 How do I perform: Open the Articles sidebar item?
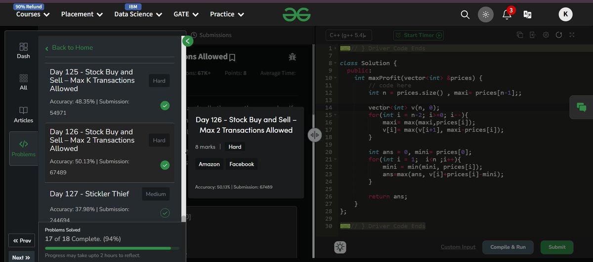(23, 114)
